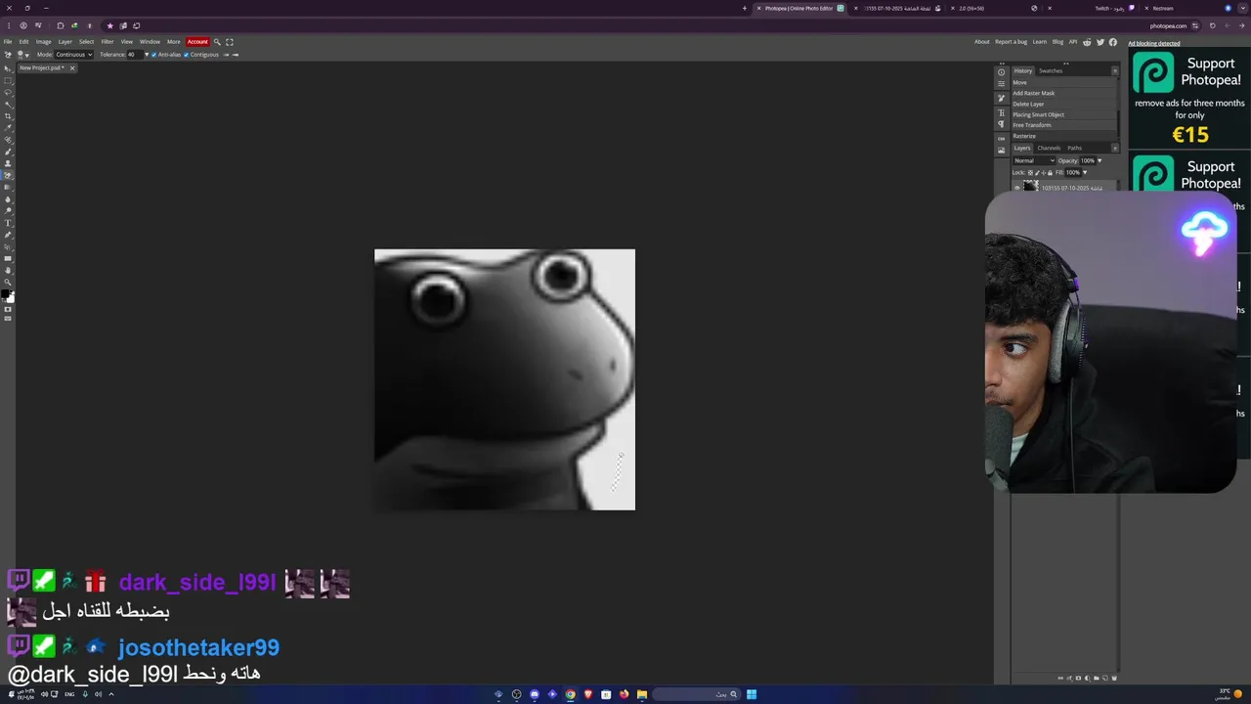Click the red Account button
The image size is (1251, 704).
point(197,41)
